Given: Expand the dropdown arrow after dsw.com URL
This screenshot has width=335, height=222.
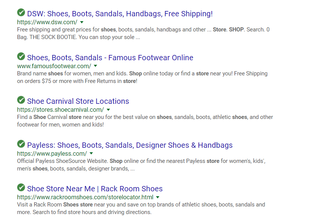Looking at the screenshot, I should click(x=82, y=22).
